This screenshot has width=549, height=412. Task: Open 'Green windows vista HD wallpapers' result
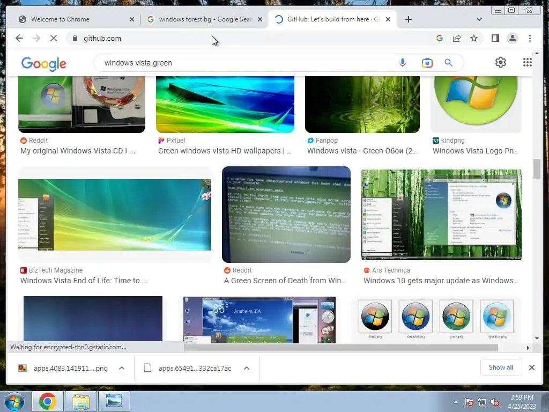pyautogui.click(x=225, y=151)
